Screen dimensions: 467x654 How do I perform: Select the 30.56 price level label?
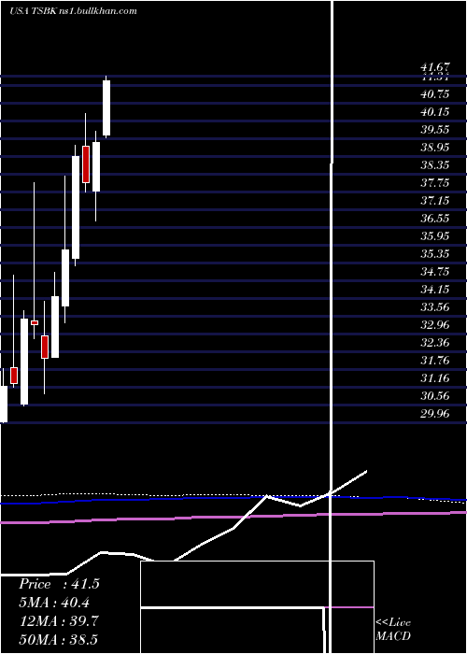(435, 395)
